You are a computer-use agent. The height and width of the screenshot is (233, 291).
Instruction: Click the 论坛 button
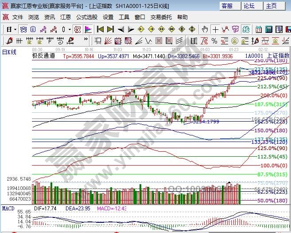point(249,6)
